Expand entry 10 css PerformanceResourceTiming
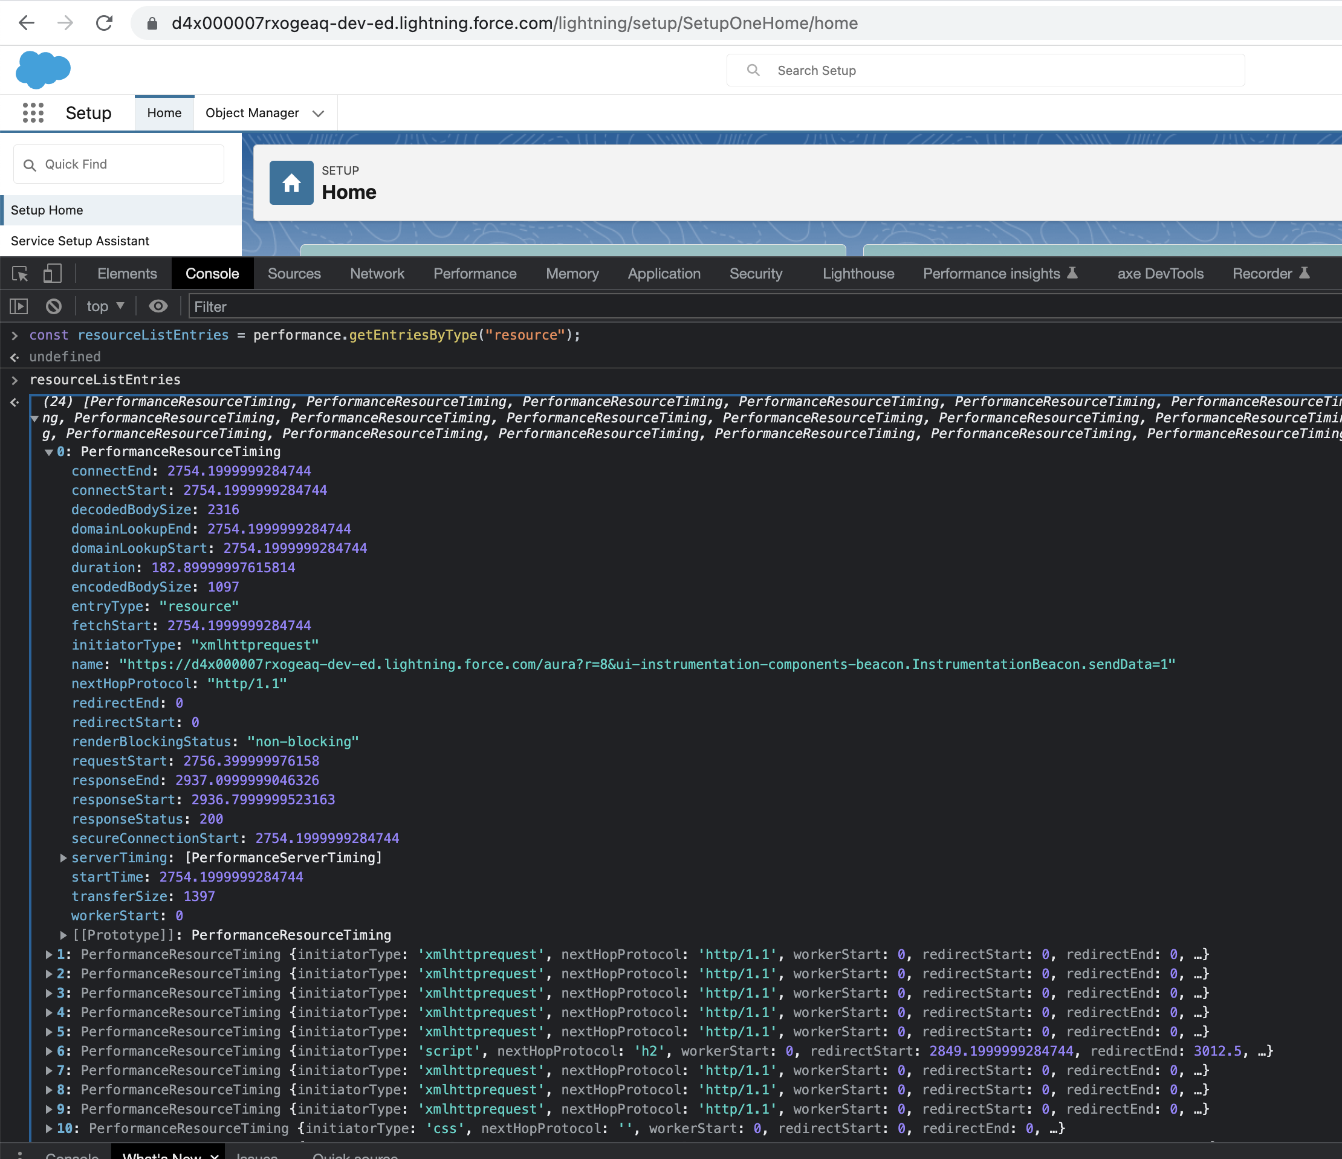1342x1159 pixels. tap(48, 1129)
